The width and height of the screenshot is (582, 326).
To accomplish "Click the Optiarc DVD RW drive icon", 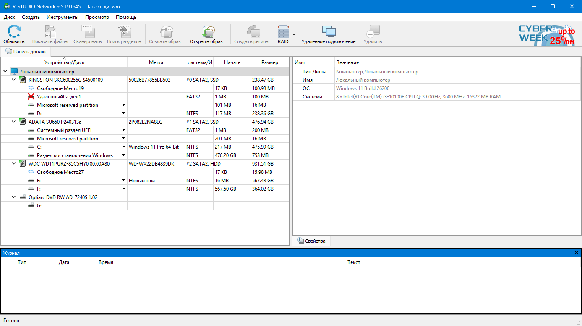I will point(23,197).
